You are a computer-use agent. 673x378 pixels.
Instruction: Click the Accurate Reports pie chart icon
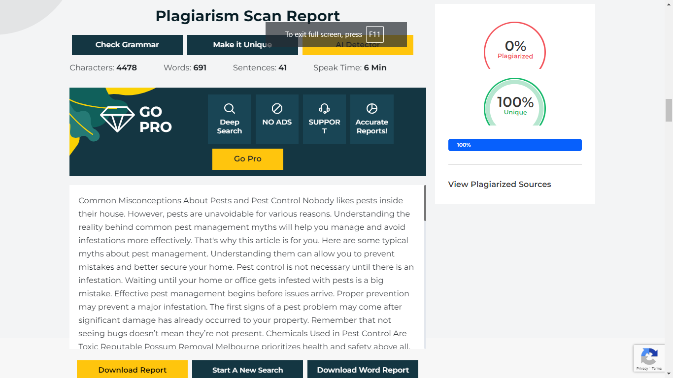pos(372,108)
